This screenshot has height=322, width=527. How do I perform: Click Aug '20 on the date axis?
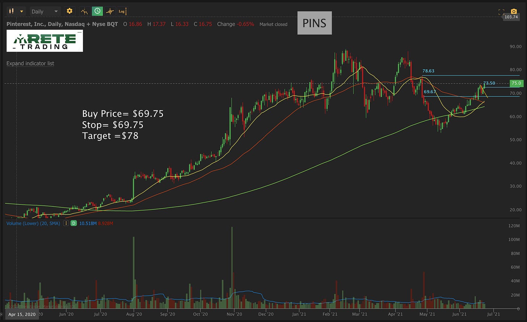pyautogui.click(x=134, y=314)
